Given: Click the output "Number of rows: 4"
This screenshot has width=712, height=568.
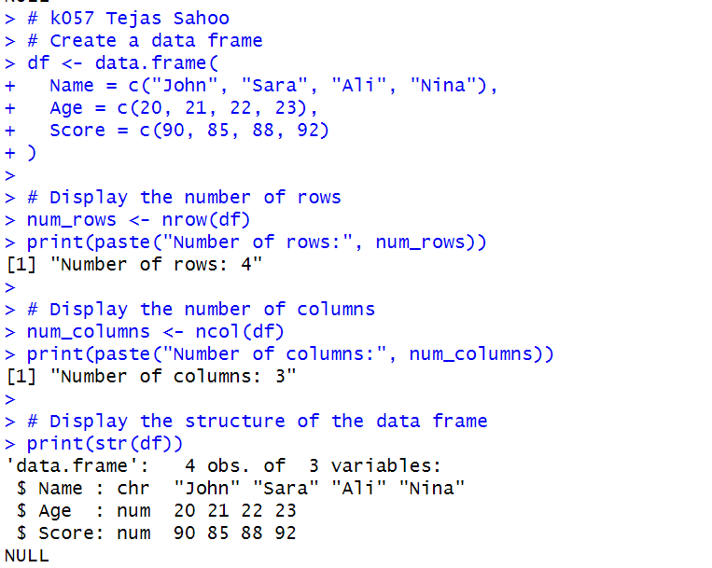Looking at the screenshot, I should pos(134,265).
